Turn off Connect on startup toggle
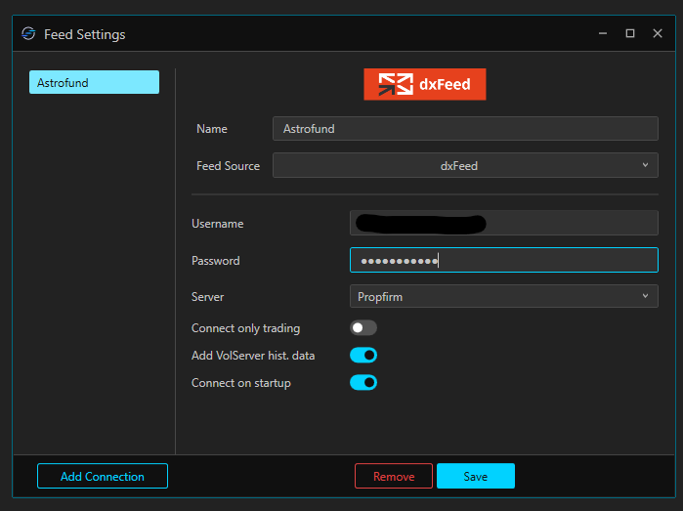The image size is (683, 511). pos(363,383)
